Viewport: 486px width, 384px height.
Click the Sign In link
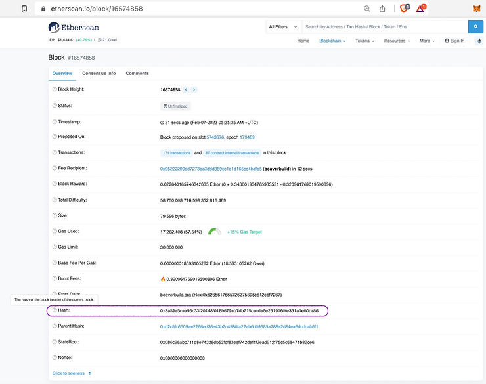tap(454, 41)
